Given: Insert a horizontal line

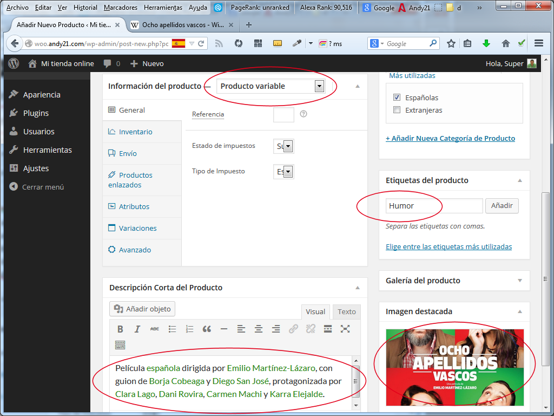Looking at the screenshot, I should point(223,329).
